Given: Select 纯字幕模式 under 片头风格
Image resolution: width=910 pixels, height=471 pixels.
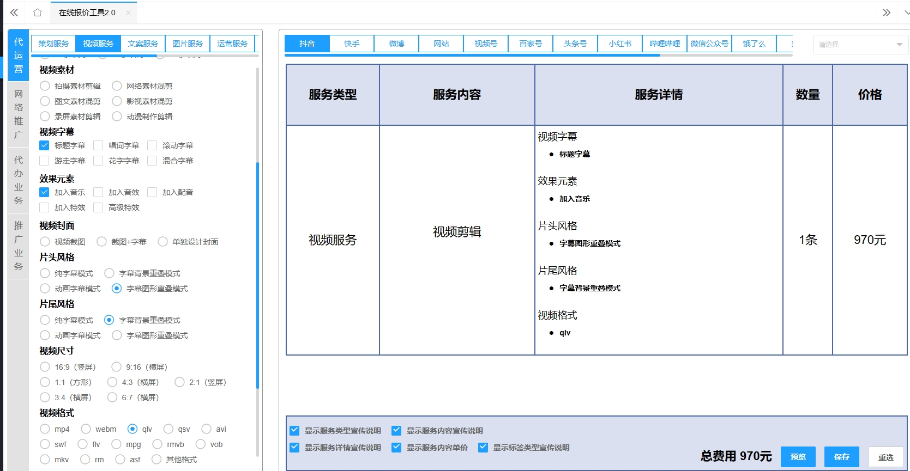Looking at the screenshot, I should pyautogui.click(x=45, y=273).
